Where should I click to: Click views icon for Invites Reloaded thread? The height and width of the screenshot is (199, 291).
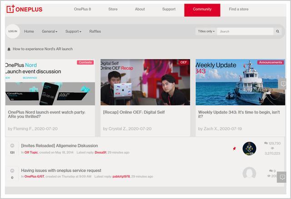(x=272, y=148)
